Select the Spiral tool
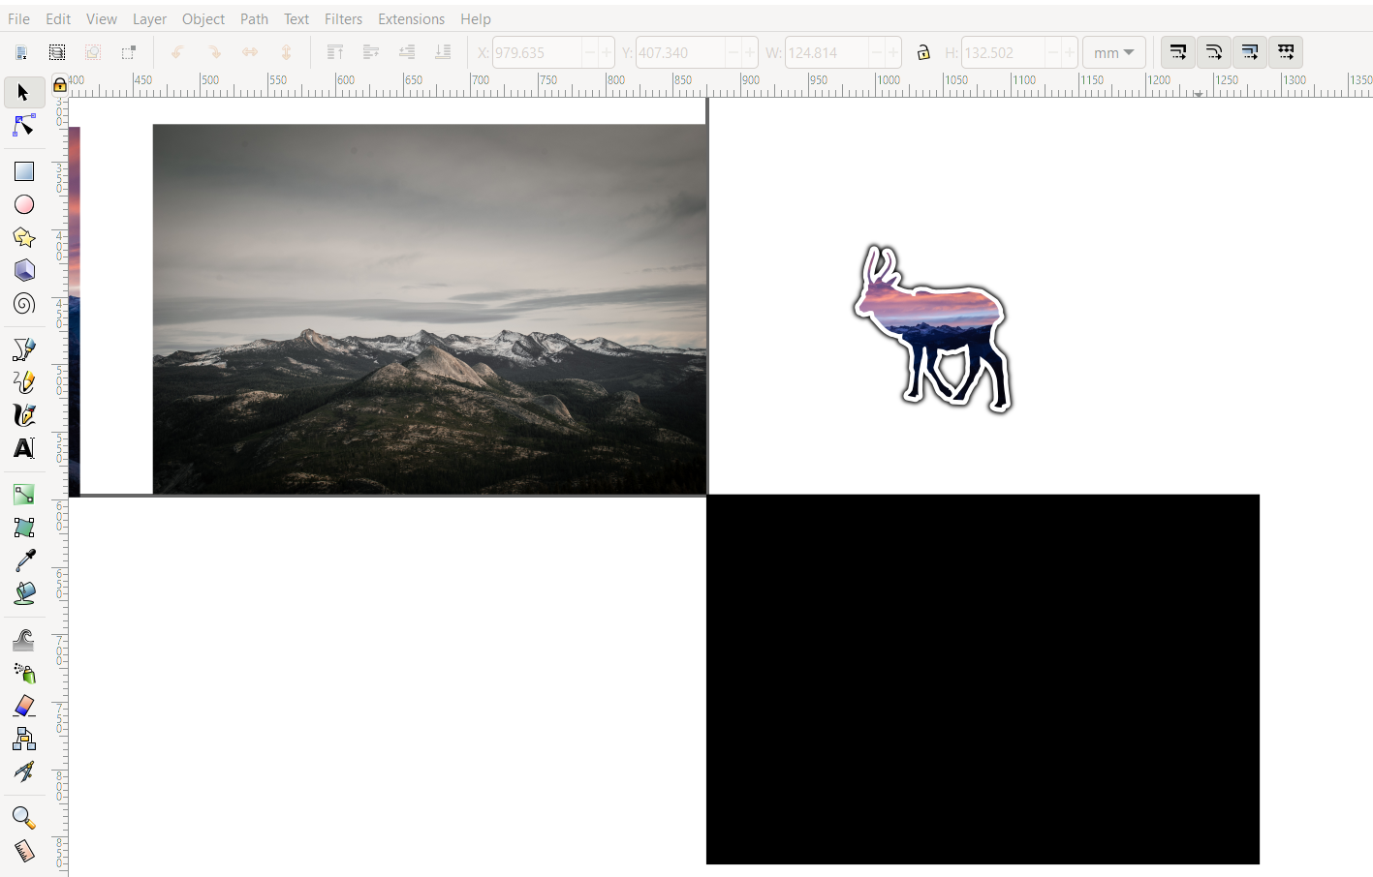 point(24,303)
